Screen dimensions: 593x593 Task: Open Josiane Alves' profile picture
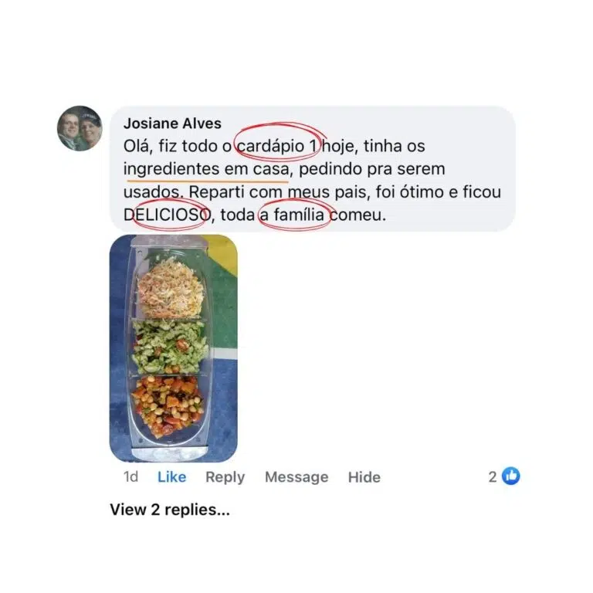80,128
